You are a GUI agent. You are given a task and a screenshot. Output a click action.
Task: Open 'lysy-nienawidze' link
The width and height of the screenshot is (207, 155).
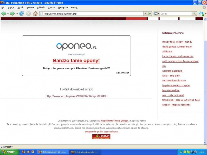click(x=171, y=90)
